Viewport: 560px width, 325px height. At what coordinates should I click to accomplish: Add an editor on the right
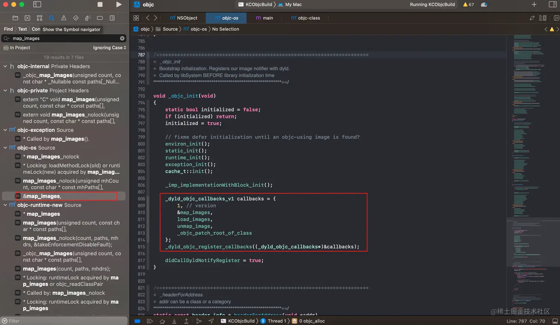click(556, 18)
